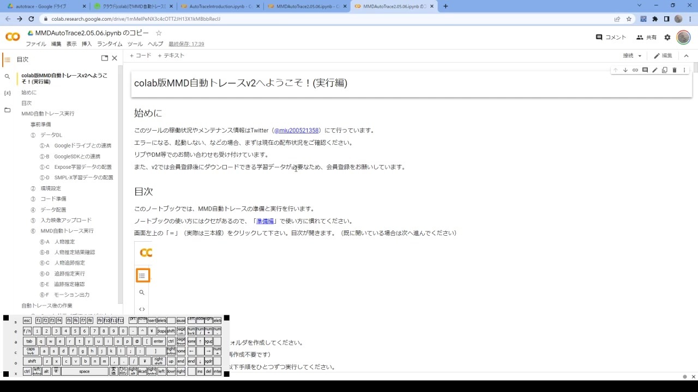Move the cell down with the arrow

(x=625, y=70)
